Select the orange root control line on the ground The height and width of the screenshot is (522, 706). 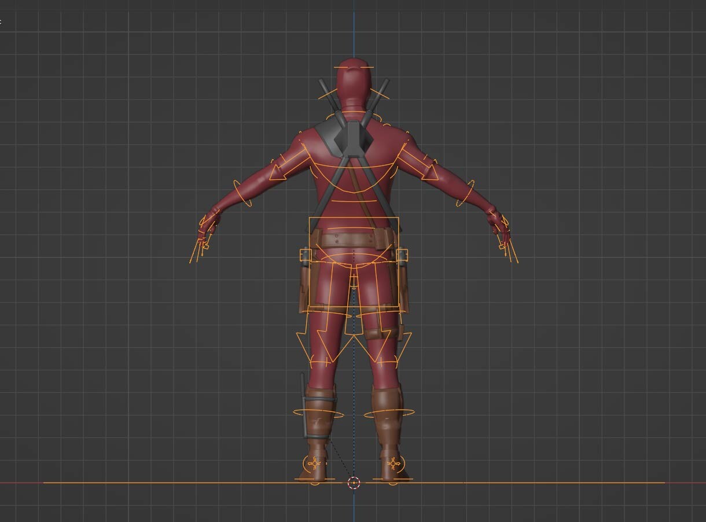tap(354, 483)
